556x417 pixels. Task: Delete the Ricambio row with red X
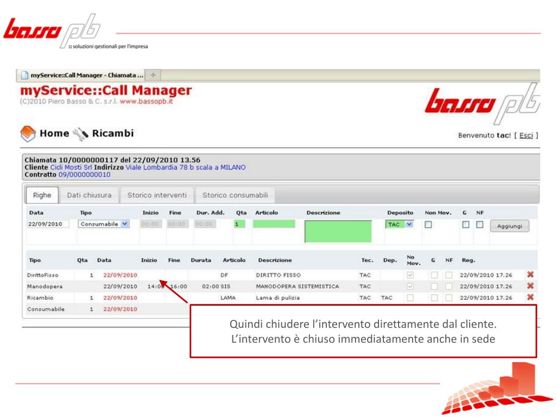point(530,297)
